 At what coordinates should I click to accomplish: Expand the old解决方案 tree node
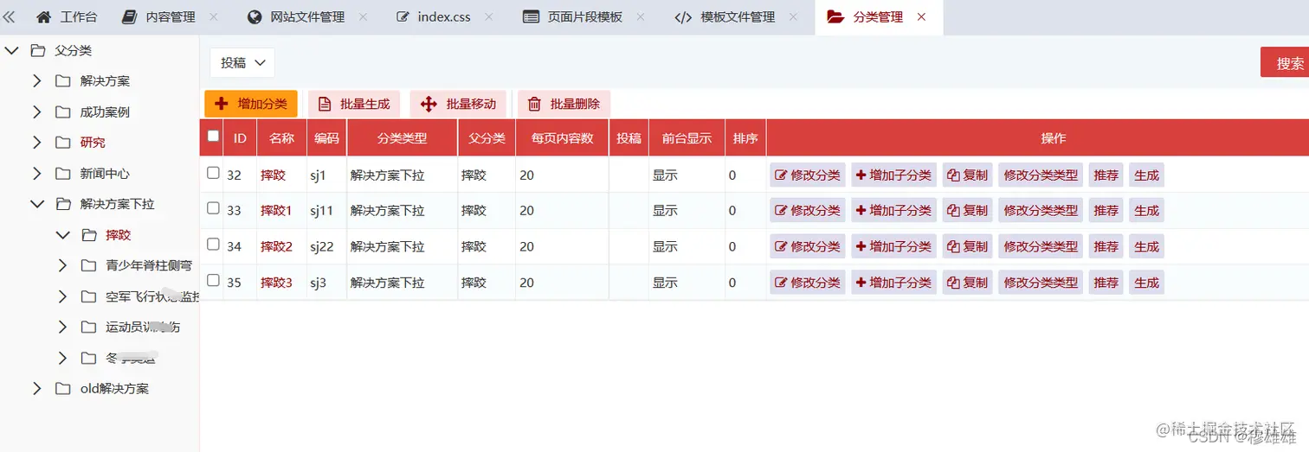pyautogui.click(x=36, y=389)
